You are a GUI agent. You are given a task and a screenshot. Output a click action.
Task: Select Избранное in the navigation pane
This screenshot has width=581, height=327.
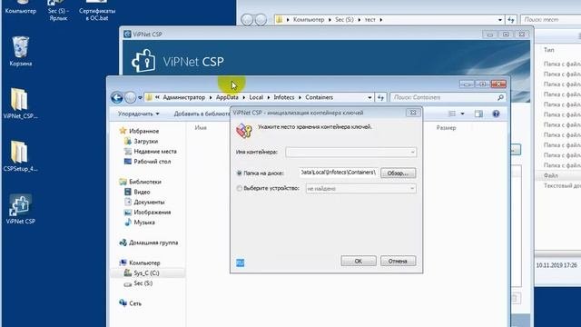(x=143, y=131)
